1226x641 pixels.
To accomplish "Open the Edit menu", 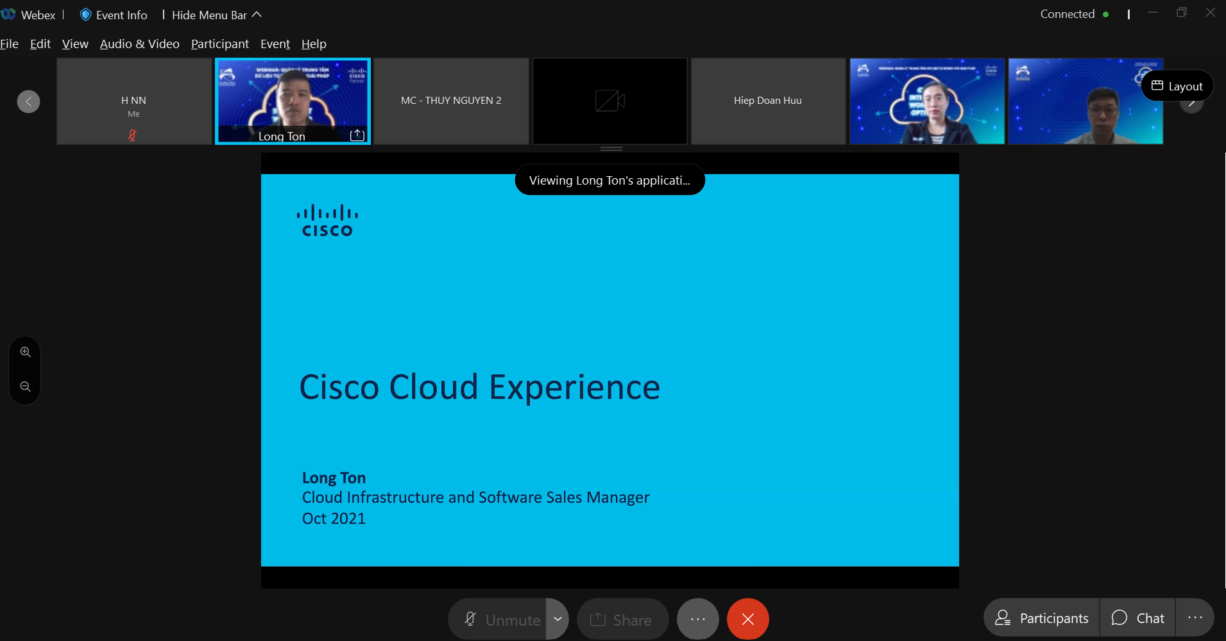I will 40,44.
